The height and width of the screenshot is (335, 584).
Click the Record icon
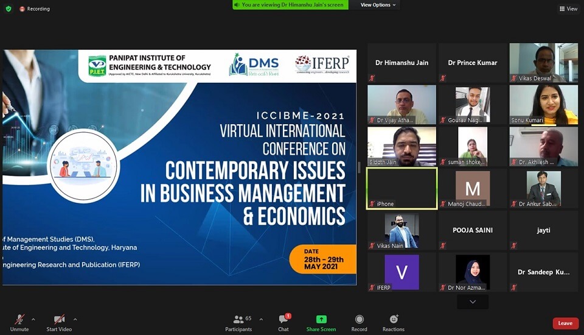(x=359, y=320)
